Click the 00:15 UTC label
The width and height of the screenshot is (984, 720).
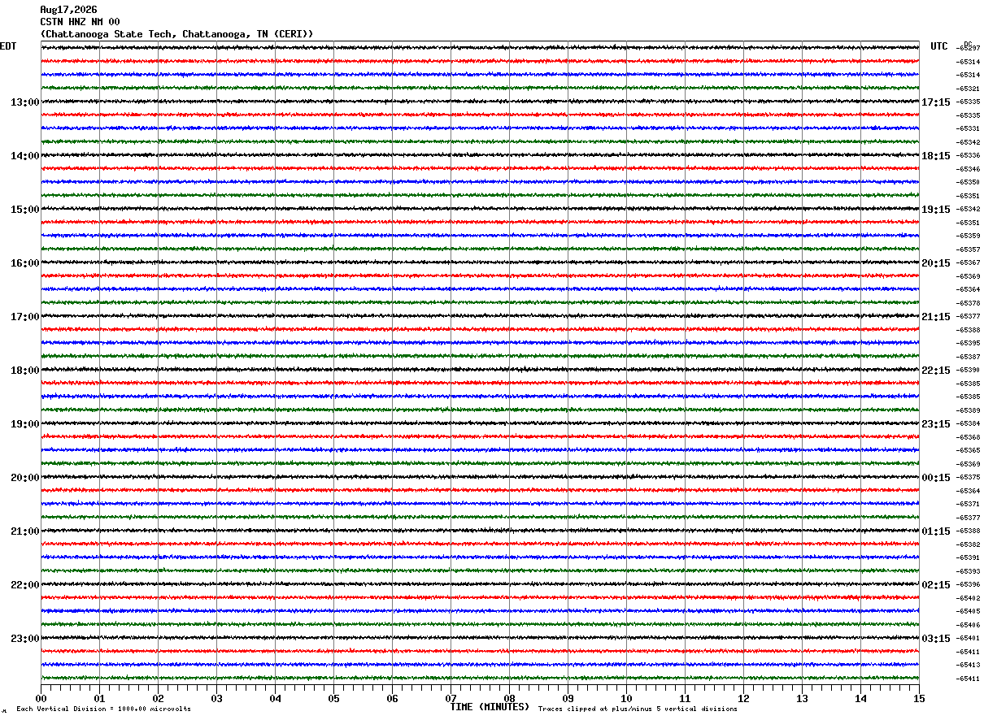point(936,478)
